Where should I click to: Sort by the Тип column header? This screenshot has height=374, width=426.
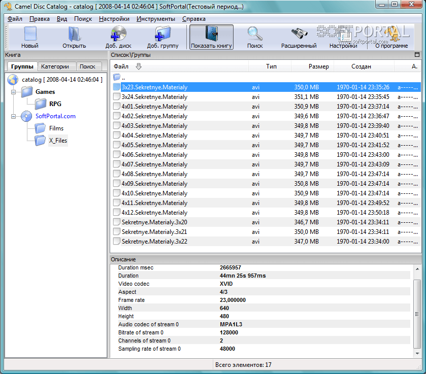(x=270, y=66)
